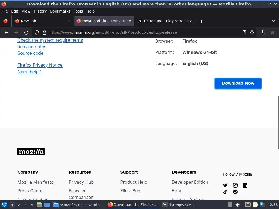Open a new tab with plus button
Viewport: 279px width, 209px height.
click(x=201, y=21)
